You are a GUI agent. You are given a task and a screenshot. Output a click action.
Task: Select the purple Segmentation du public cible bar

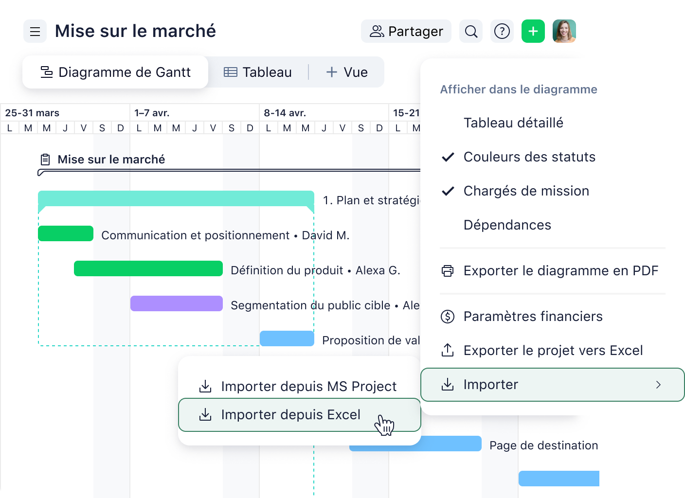(x=177, y=303)
